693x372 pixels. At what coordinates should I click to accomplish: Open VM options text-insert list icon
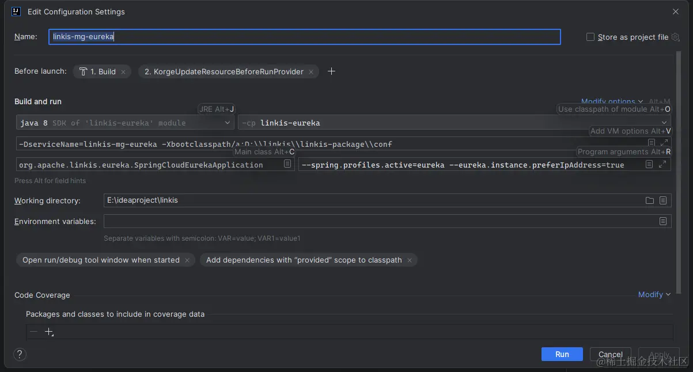[x=652, y=143]
